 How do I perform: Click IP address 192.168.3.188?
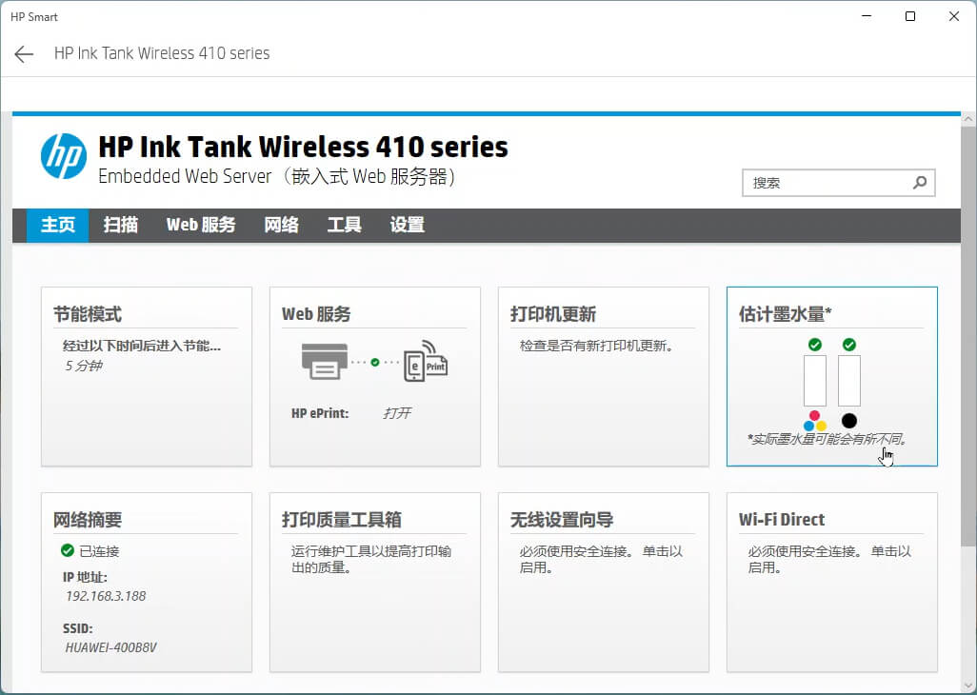pos(106,596)
